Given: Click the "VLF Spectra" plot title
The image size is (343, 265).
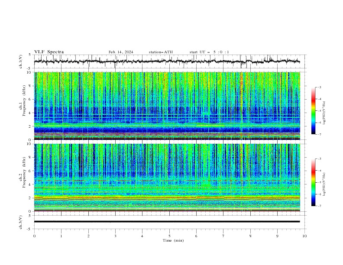Looking at the screenshot, I should pyautogui.click(x=49, y=52).
